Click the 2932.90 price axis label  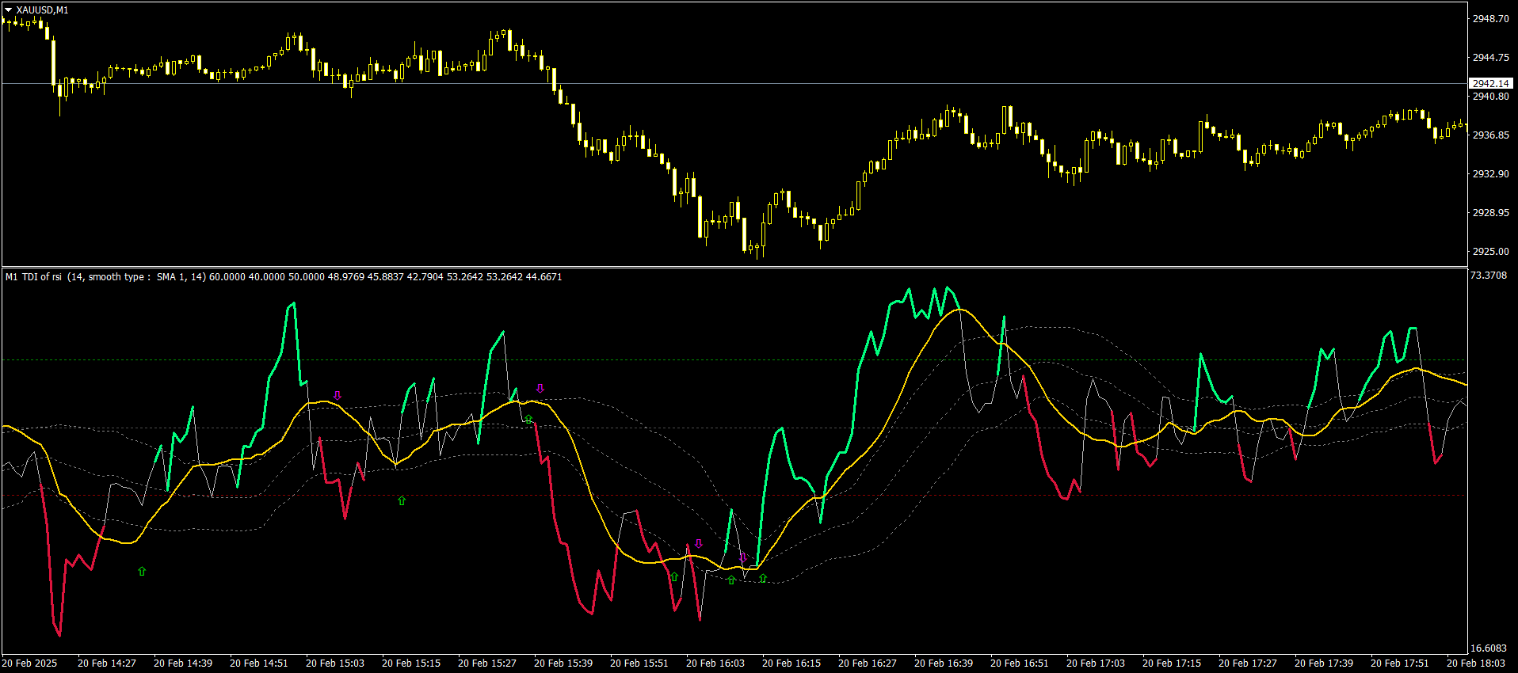click(1491, 173)
